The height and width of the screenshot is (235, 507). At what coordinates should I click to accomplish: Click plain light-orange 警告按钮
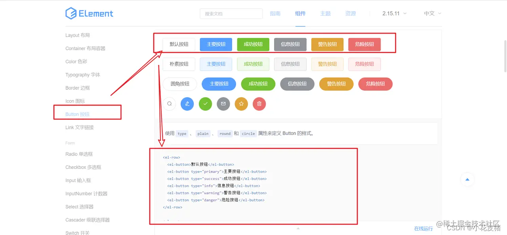[328, 64]
